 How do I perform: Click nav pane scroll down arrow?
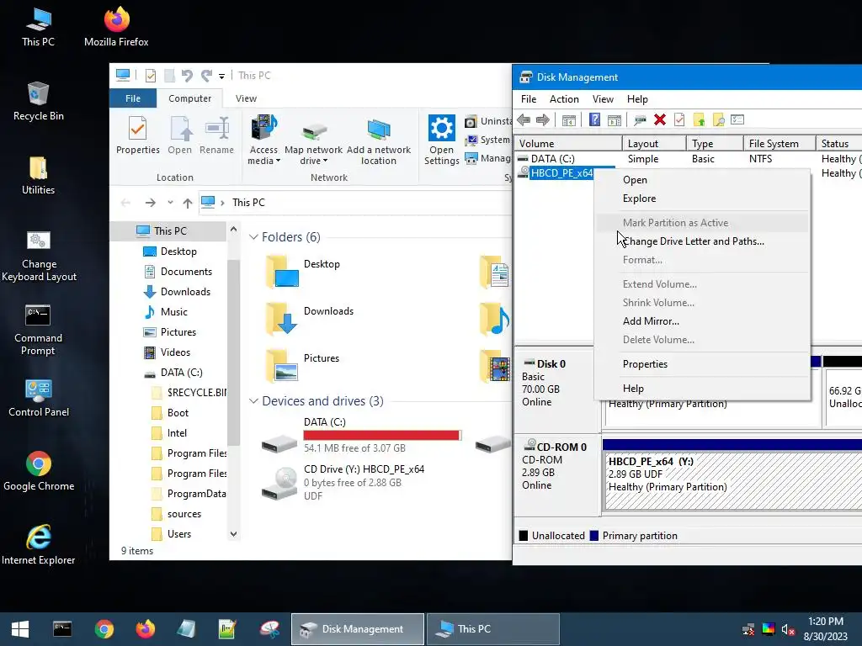click(x=234, y=534)
